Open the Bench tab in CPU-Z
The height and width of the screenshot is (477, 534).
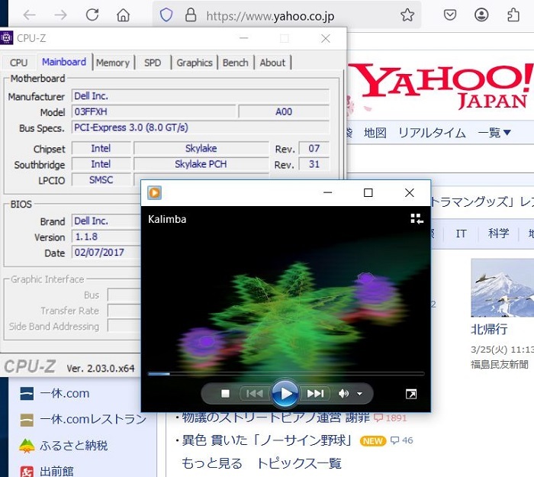(235, 63)
